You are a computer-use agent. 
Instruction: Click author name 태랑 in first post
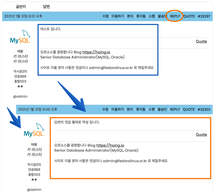(x=20, y=51)
